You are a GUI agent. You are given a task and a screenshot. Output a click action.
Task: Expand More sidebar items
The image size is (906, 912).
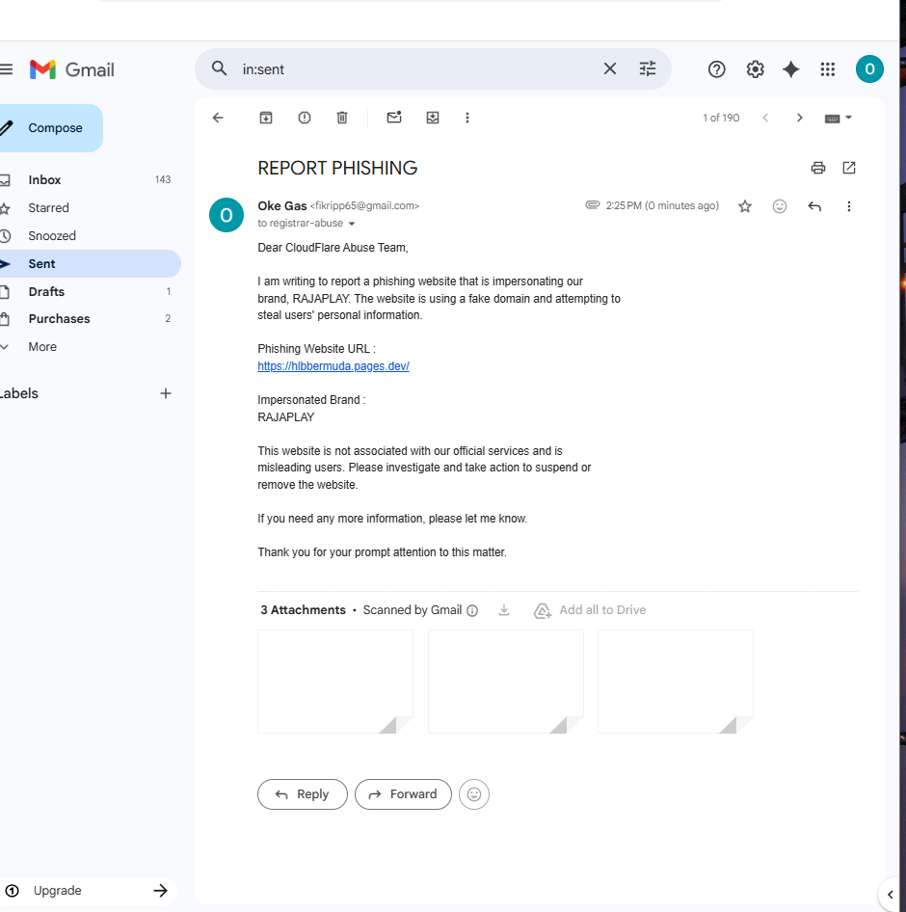pos(88,347)
